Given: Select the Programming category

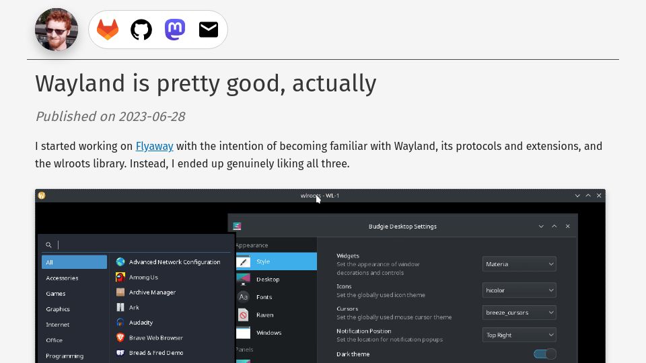Looking at the screenshot, I should pyautogui.click(x=65, y=356).
